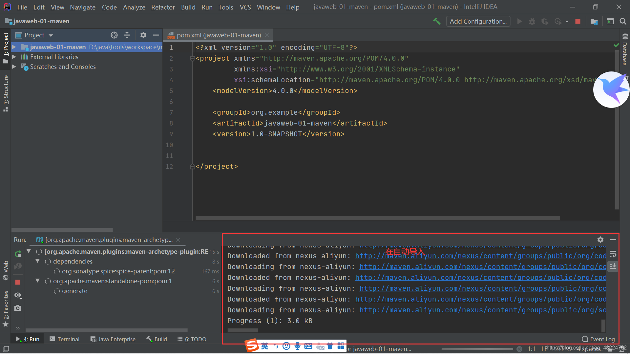This screenshot has height=354, width=630.
Task: Close the maven-archetype Run tab
Action: [x=178, y=240]
